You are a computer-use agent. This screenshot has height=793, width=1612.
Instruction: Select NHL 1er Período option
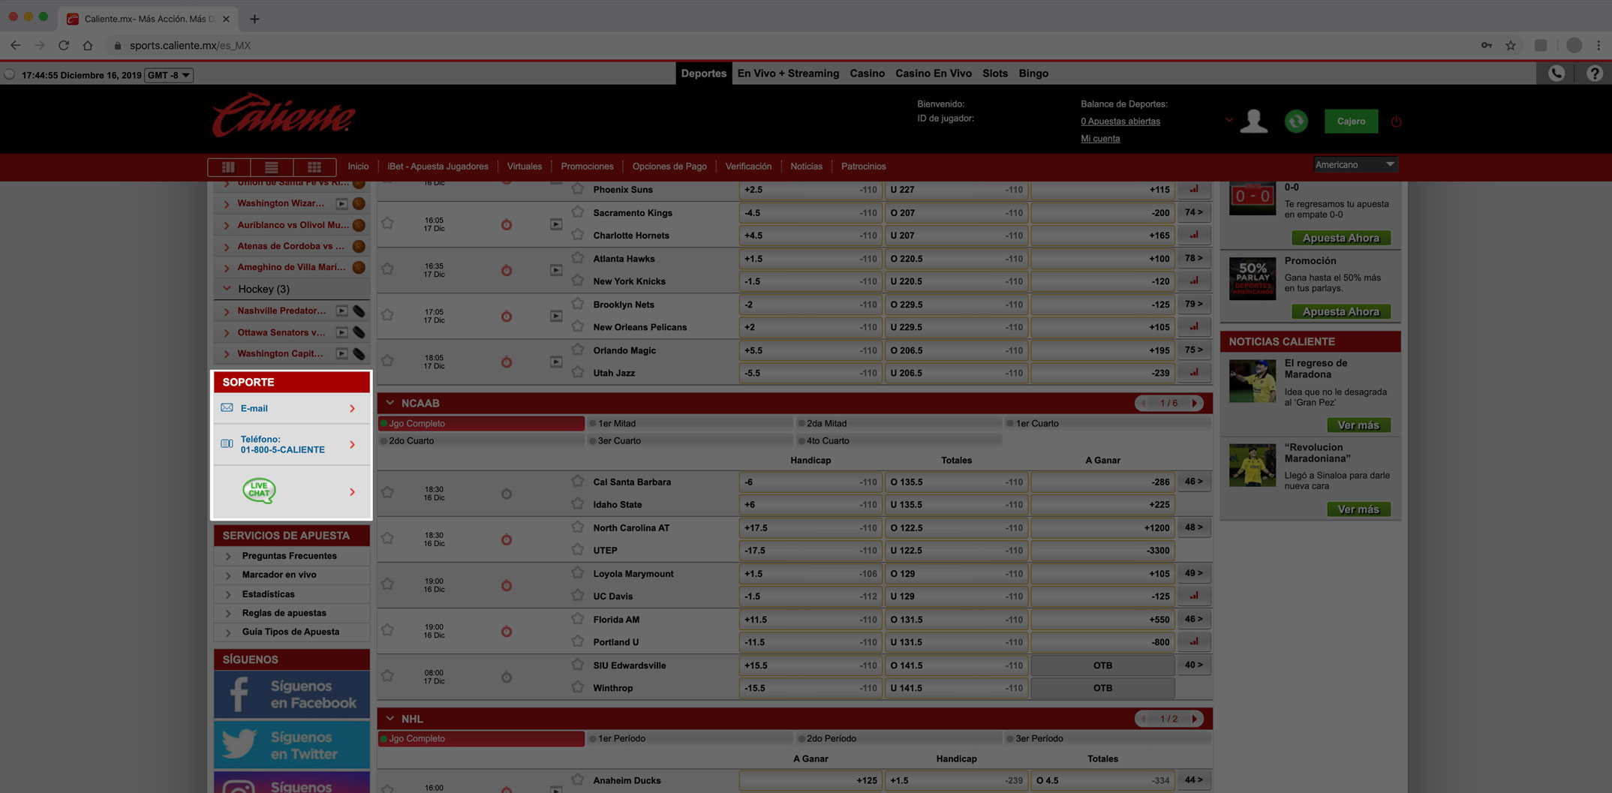(689, 738)
